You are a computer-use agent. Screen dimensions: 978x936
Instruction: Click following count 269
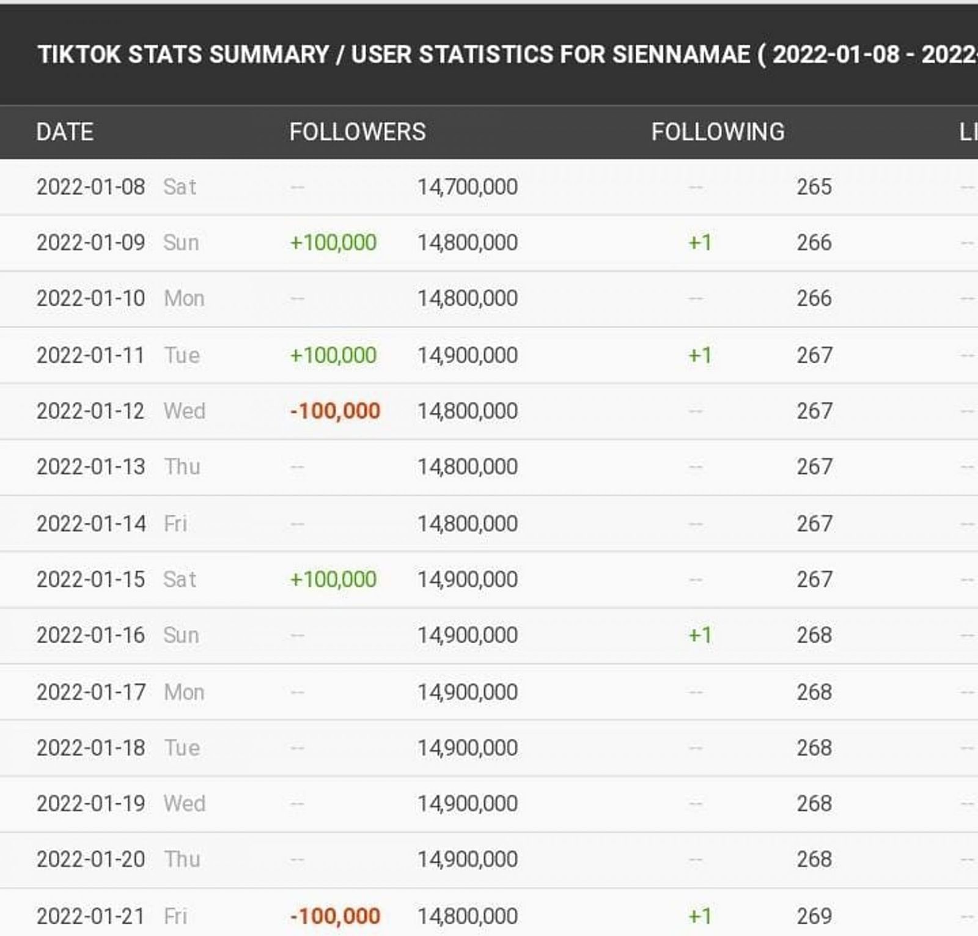click(x=814, y=916)
